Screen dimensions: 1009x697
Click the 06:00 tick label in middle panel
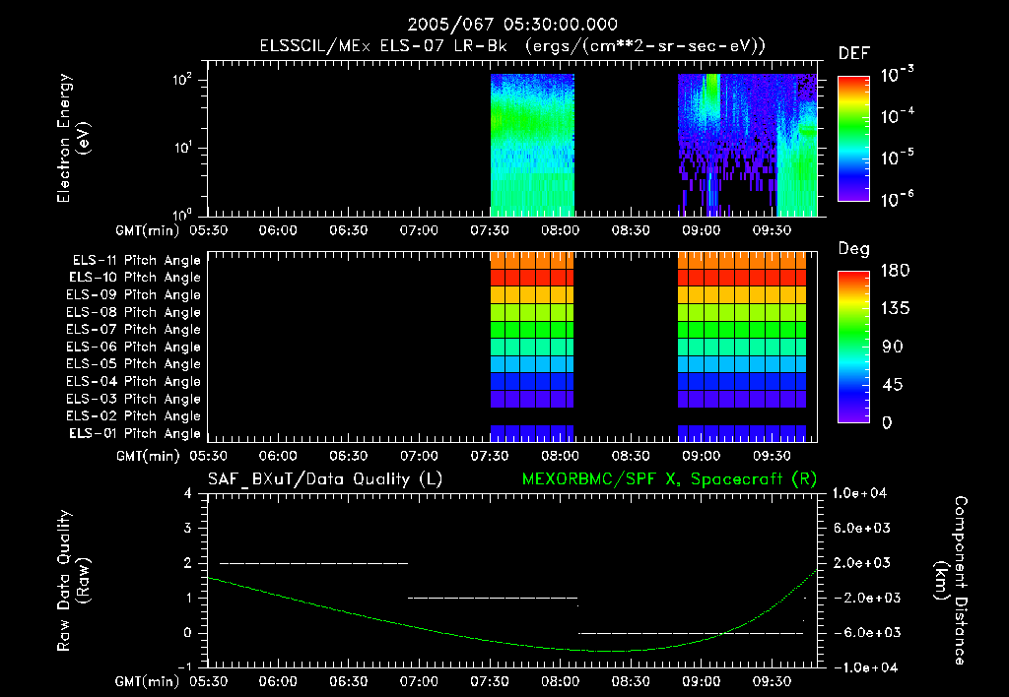(278, 457)
